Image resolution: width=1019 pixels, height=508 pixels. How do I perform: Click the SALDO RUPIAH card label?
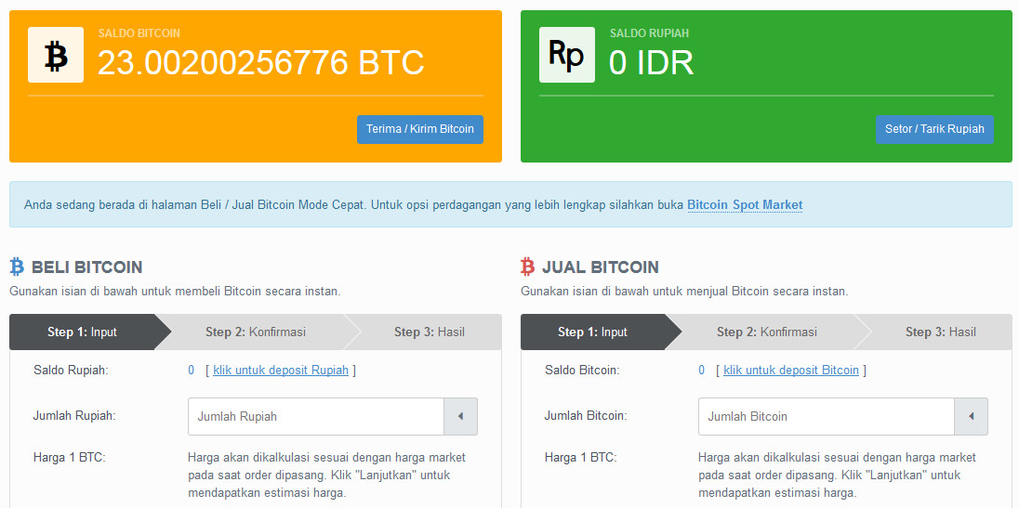point(649,33)
